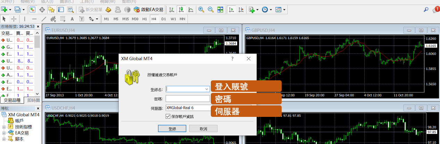Viewport: 440px width, 144px height.
Task: Switch chart to candlestick style
Action: click(x=181, y=10)
